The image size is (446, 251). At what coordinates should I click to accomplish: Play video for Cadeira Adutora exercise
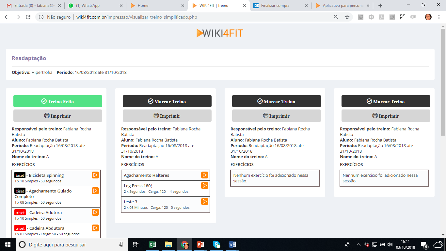(x=95, y=212)
